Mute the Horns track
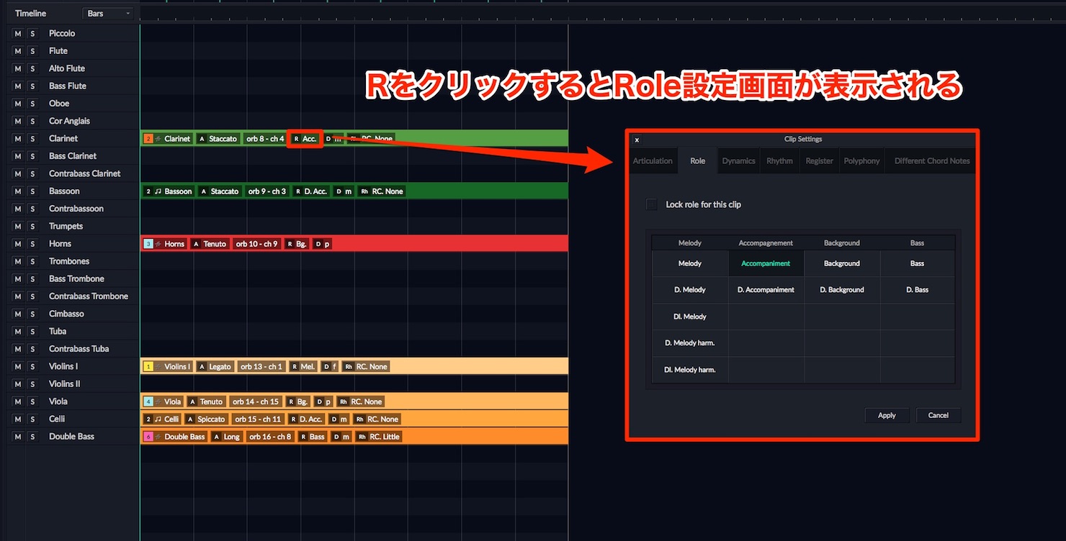The image size is (1066, 541). [18, 244]
